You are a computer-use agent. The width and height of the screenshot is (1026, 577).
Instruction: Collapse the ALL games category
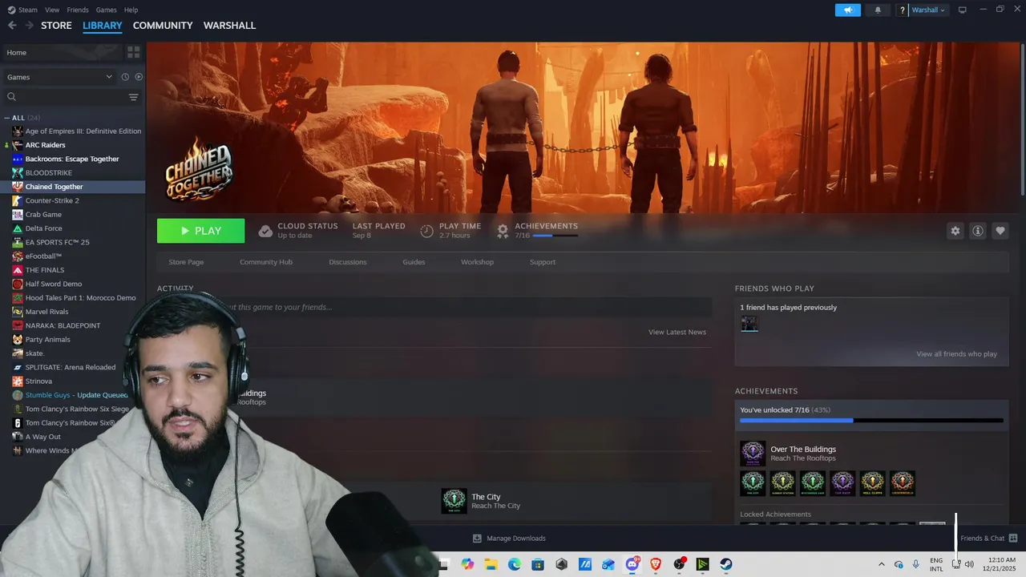(x=7, y=118)
